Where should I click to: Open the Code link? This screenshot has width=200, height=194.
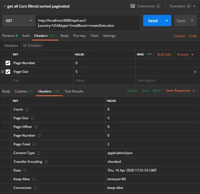pyautogui.click(x=192, y=36)
